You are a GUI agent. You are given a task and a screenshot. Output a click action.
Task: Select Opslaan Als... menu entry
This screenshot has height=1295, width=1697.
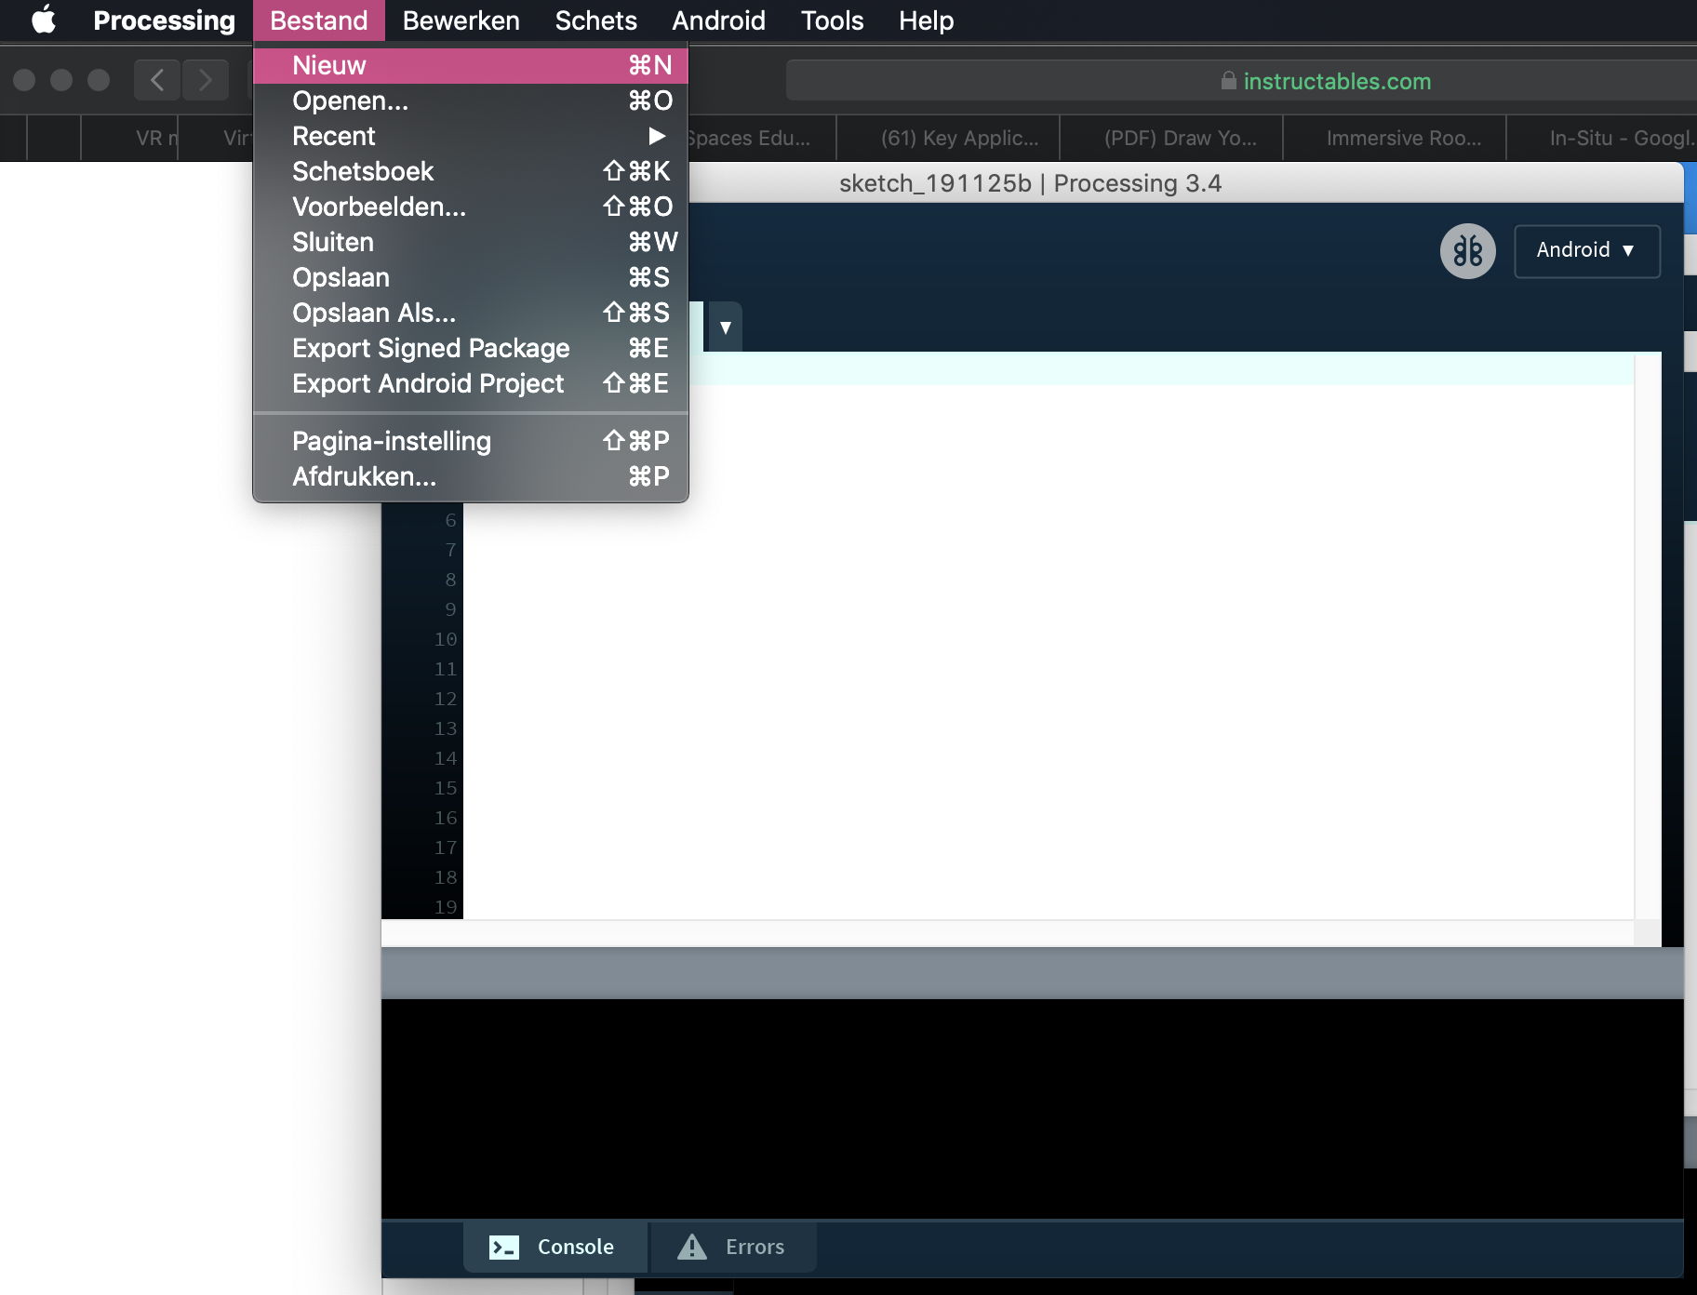(x=471, y=313)
